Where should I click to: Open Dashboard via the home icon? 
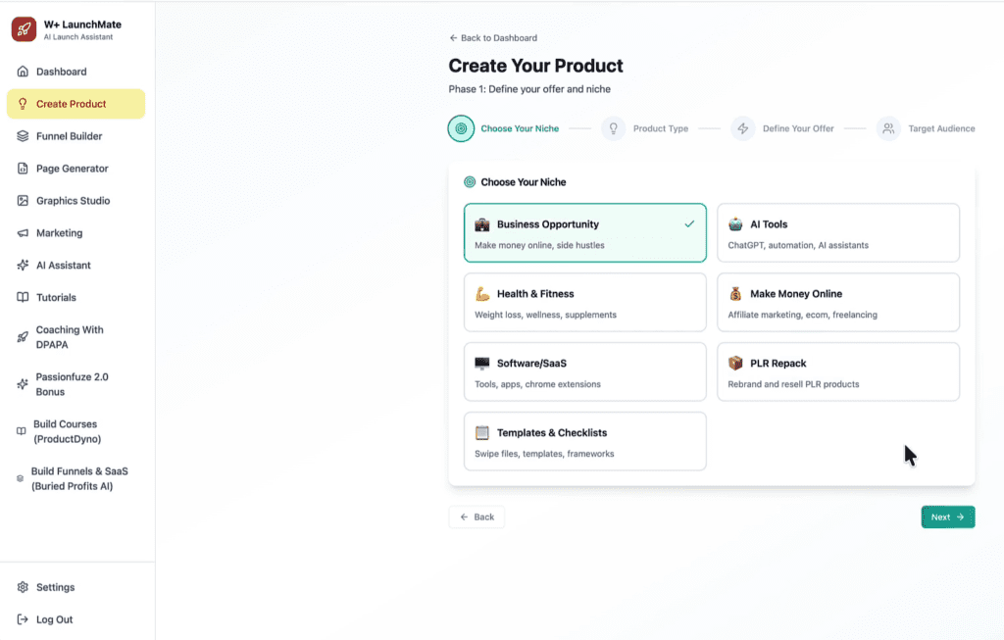coord(23,72)
